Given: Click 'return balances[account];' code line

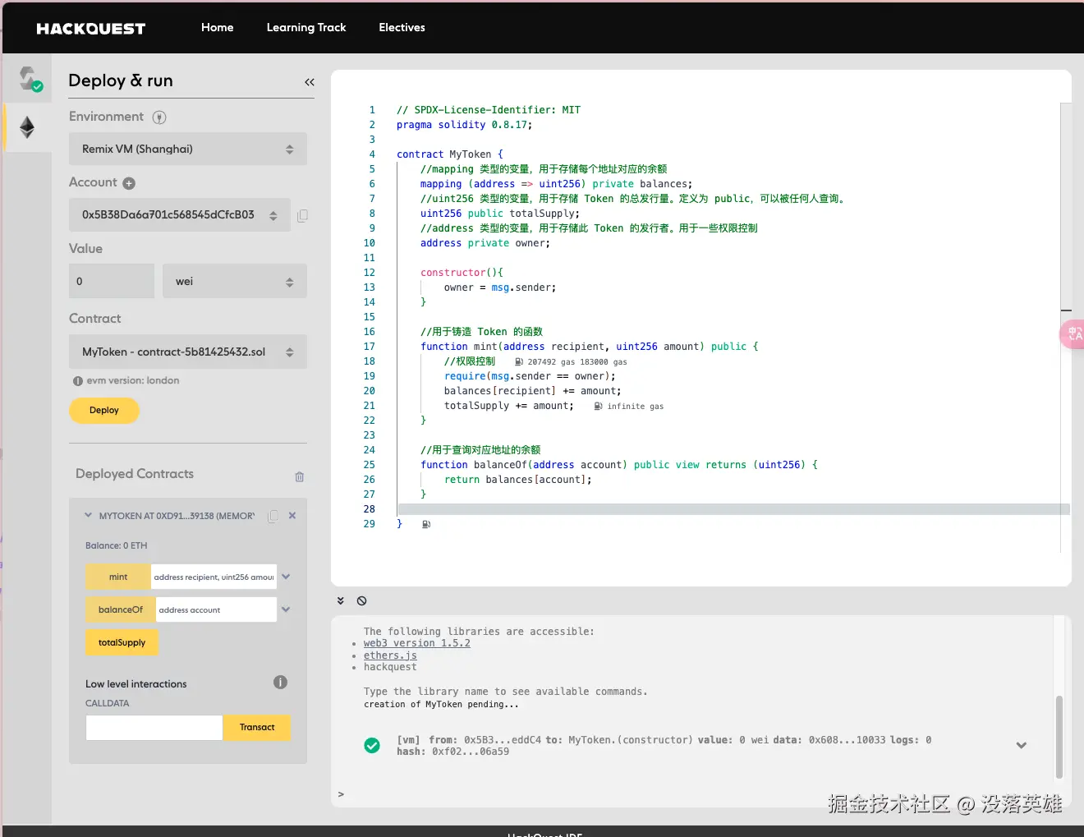Looking at the screenshot, I should pos(518,480).
